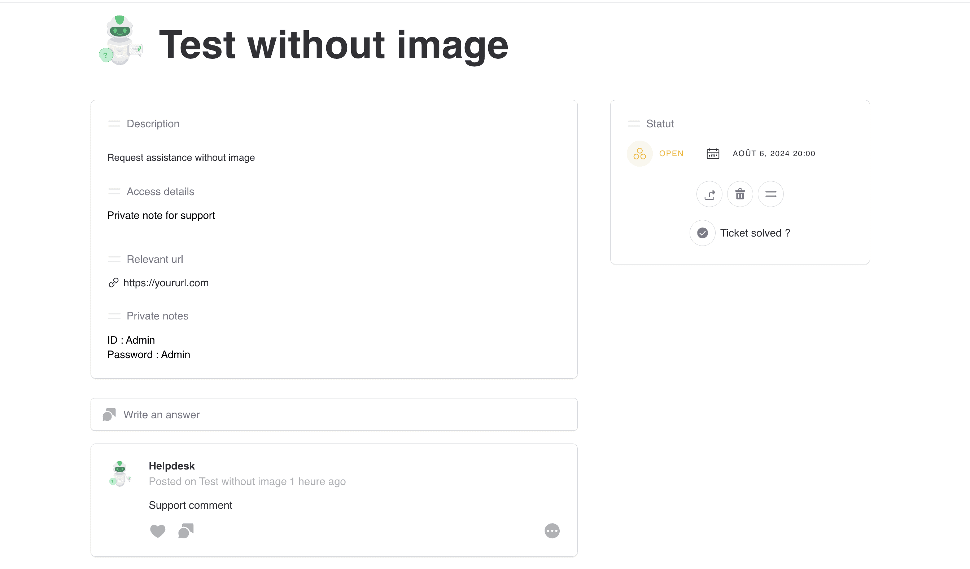Viewport: 970px width, 569px height.
Task: Click the Private notes section handle
Action: click(114, 316)
